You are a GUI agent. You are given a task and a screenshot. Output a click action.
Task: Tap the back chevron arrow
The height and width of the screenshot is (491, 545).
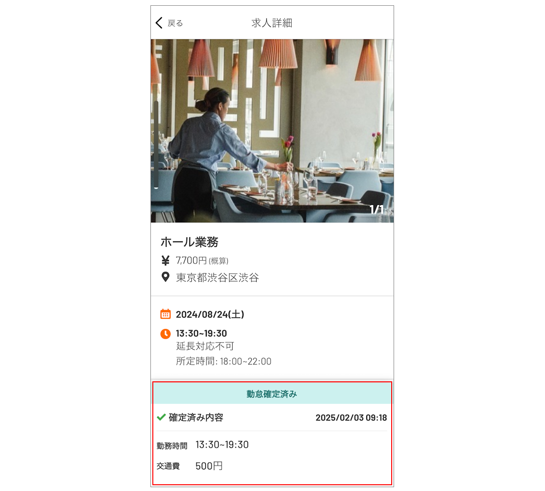159,23
